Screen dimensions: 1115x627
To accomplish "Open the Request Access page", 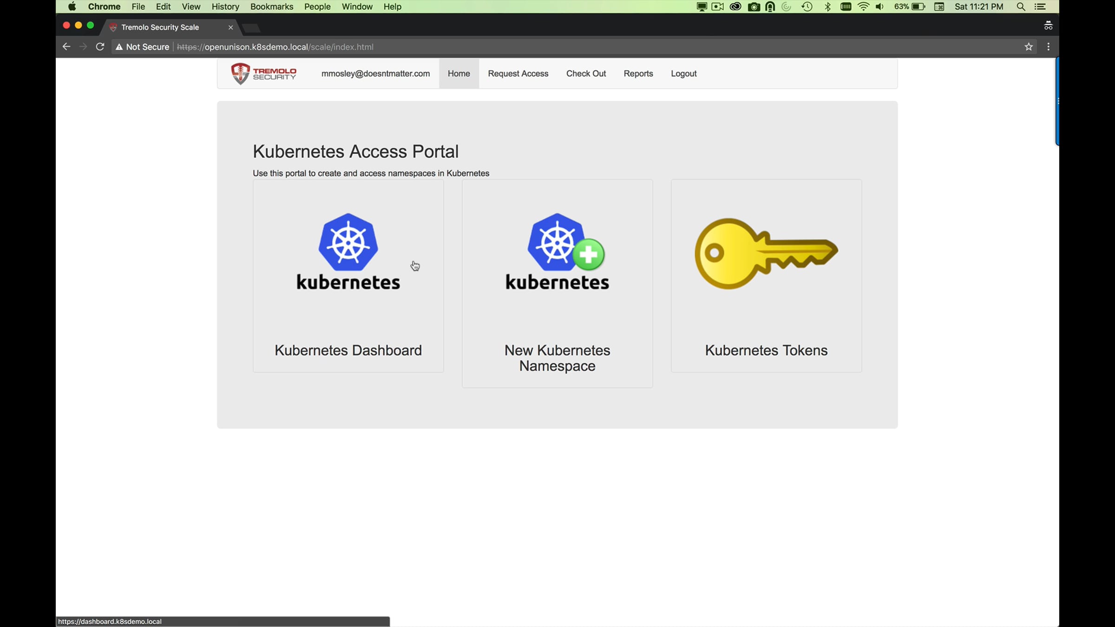I will pyautogui.click(x=518, y=73).
